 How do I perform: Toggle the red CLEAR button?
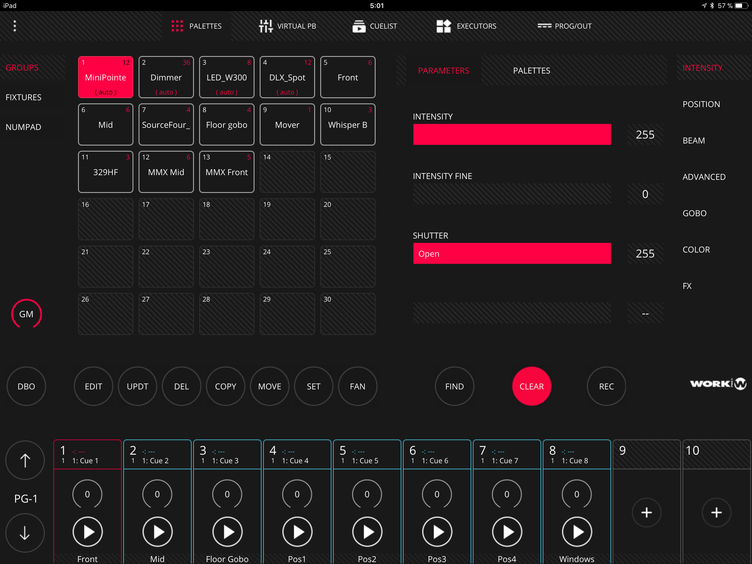pyautogui.click(x=531, y=386)
